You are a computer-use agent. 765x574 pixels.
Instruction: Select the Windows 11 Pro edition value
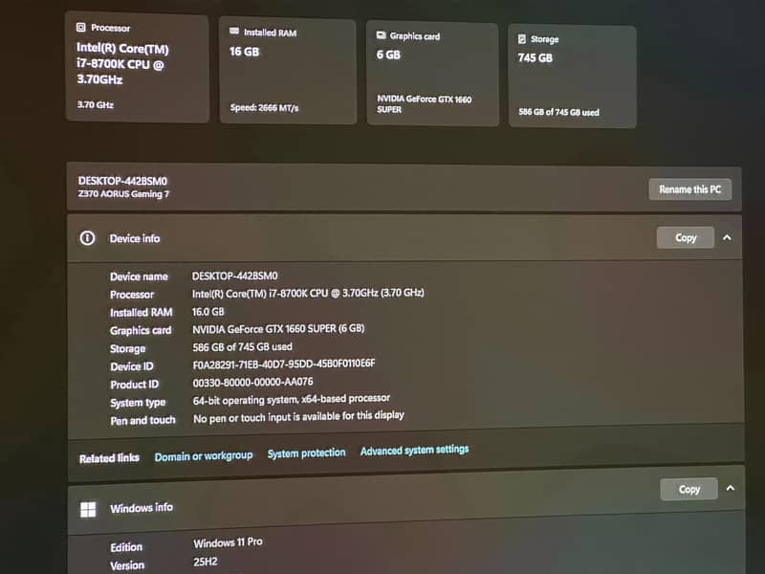click(x=228, y=542)
